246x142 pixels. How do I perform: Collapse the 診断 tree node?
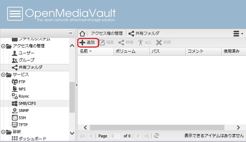tap(3, 132)
